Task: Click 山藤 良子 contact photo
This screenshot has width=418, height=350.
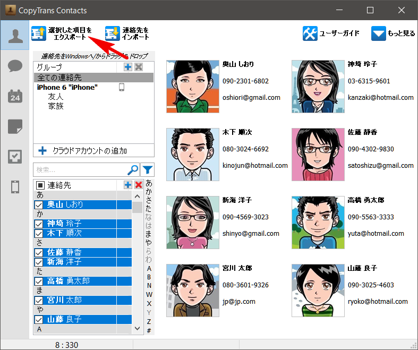Action: (x=318, y=291)
